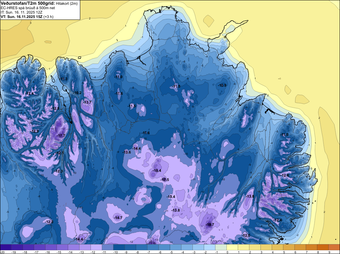Select the 'IT: Sun. 16. 11. 2025 12Z' line

click(x=21, y=12)
